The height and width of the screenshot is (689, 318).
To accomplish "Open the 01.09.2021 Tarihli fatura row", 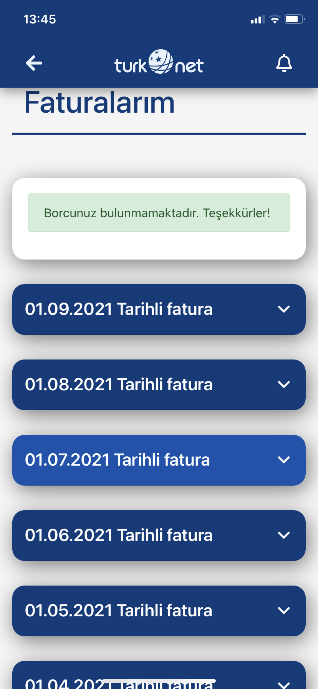I will (159, 310).
